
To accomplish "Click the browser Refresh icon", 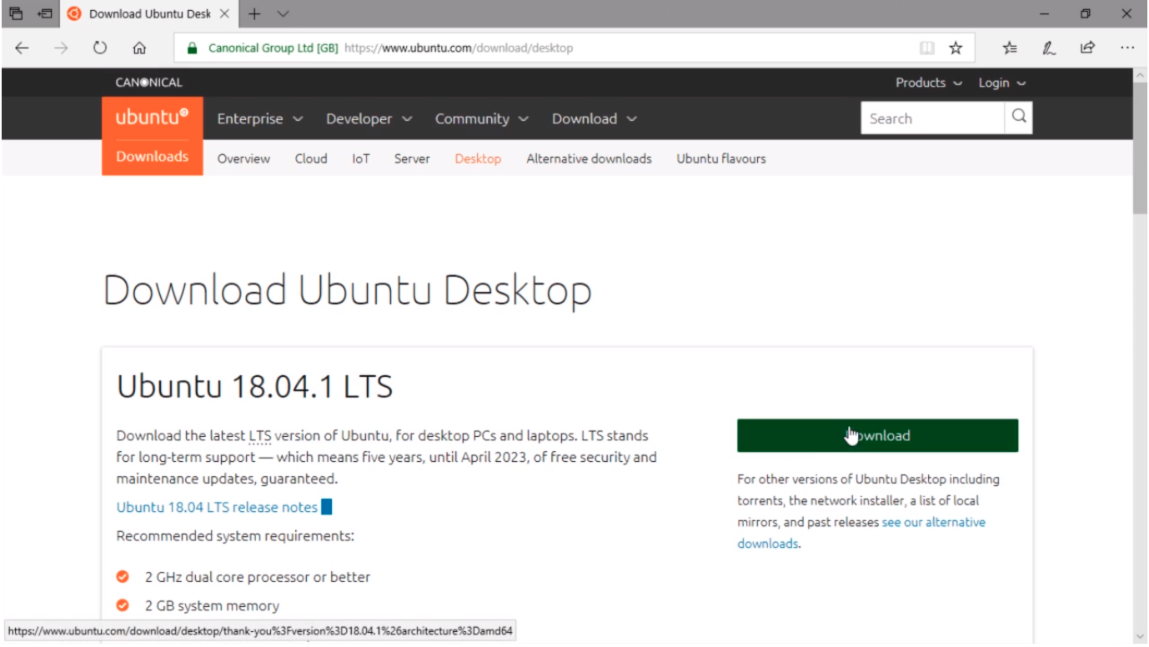I will tap(100, 48).
